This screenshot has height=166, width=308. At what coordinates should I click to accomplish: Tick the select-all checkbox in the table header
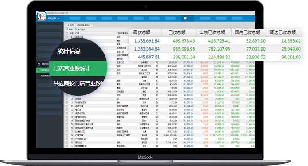[67, 33]
